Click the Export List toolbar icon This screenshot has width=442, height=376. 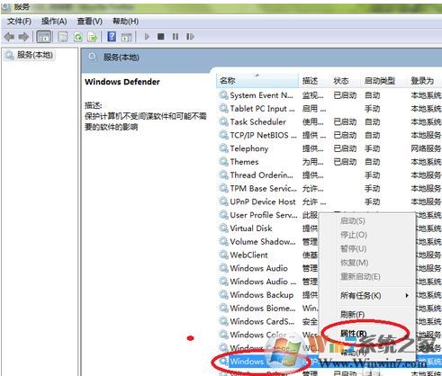(x=93, y=37)
